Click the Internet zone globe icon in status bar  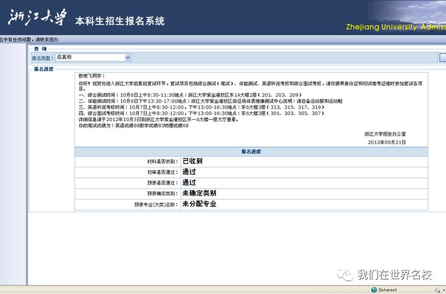tap(374, 290)
